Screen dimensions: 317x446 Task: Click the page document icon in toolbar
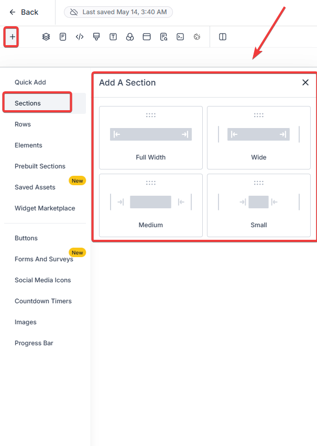[63, 37]
